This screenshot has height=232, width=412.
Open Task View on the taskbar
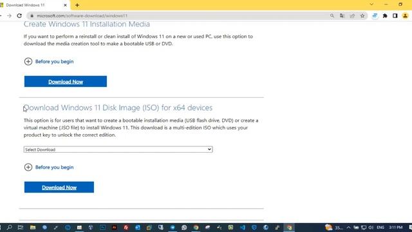coord(21,227)
